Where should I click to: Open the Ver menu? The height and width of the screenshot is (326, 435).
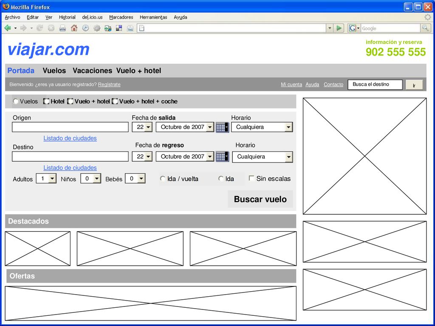point(49,17)
